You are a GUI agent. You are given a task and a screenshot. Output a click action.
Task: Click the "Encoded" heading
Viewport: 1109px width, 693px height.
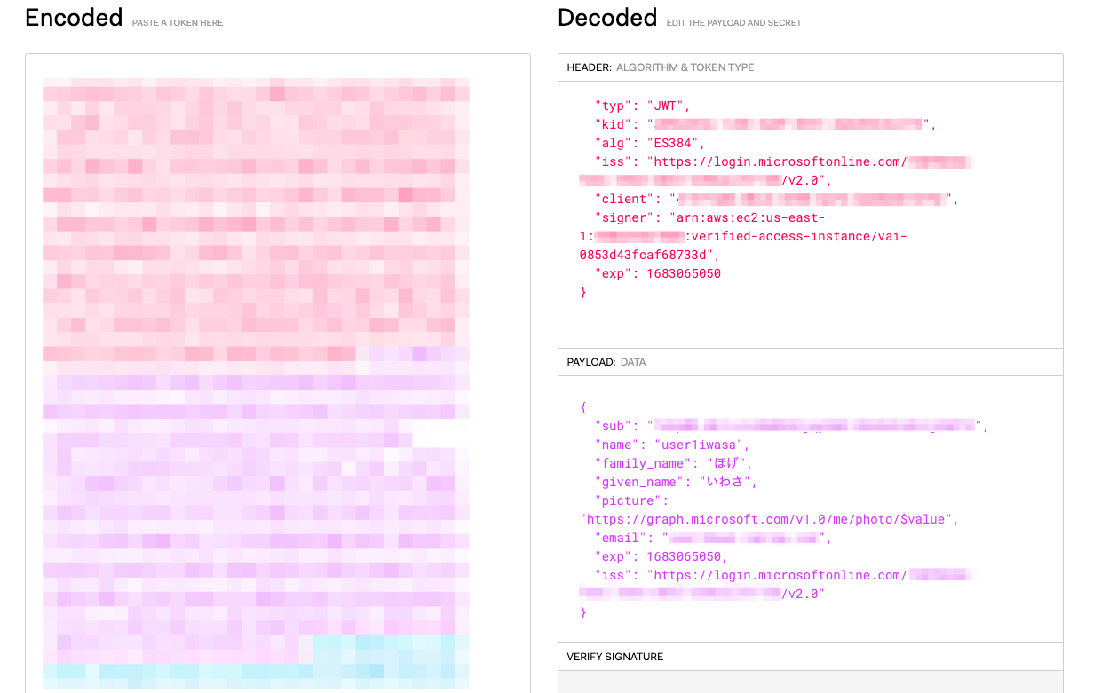pos(74,18)
